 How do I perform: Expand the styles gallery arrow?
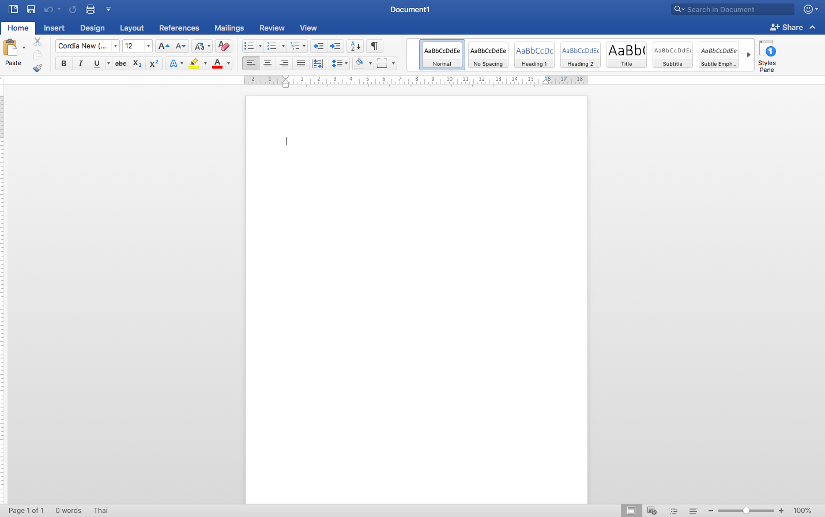click(748, 55)
